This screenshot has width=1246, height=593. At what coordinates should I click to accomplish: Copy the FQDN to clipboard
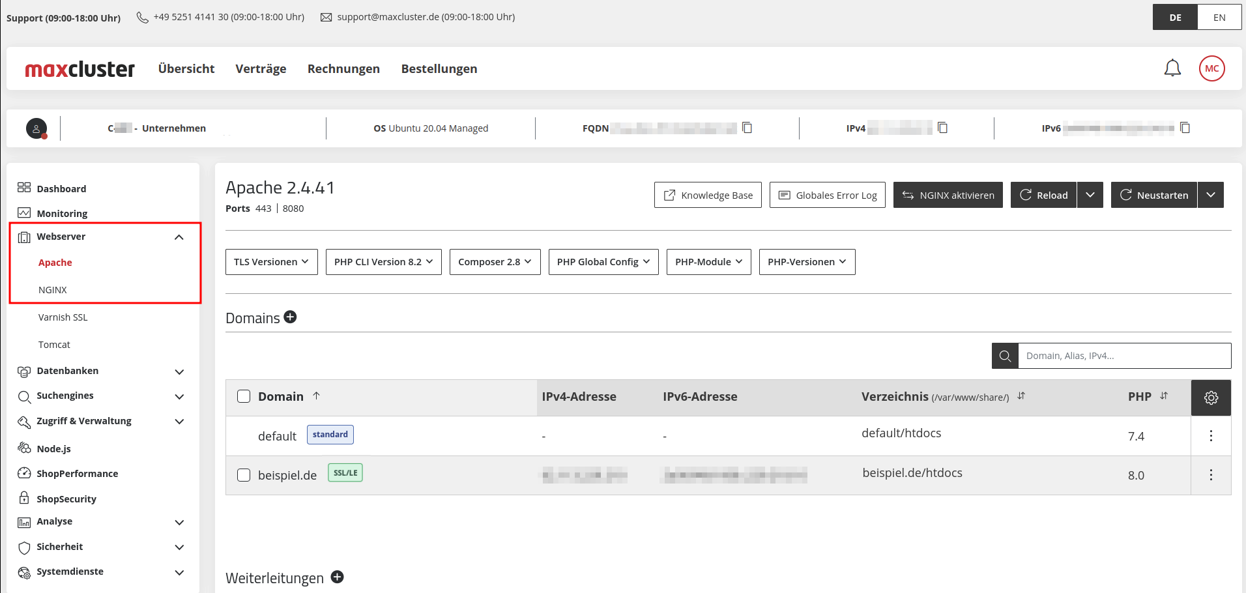pyautogui.click(x=747, y=128)
